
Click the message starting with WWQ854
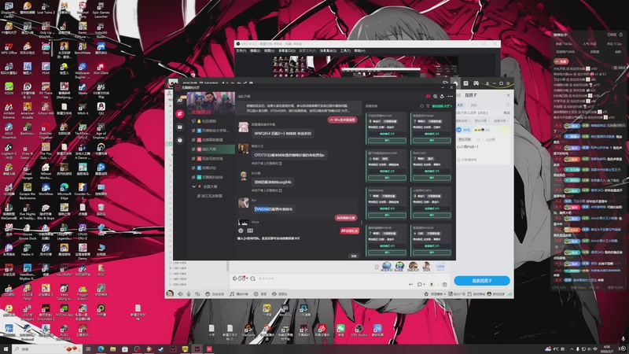point(282,133)
